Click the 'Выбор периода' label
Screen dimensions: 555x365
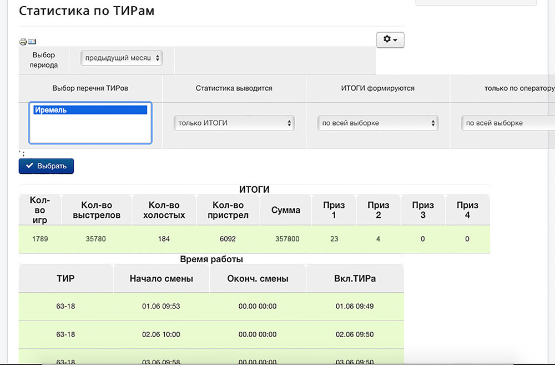click(x=43, y=60)
